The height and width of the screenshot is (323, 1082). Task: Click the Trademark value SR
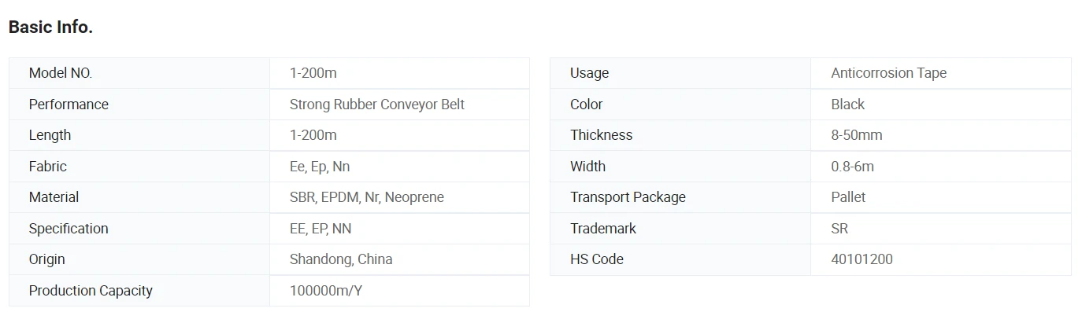click(839, 229)
